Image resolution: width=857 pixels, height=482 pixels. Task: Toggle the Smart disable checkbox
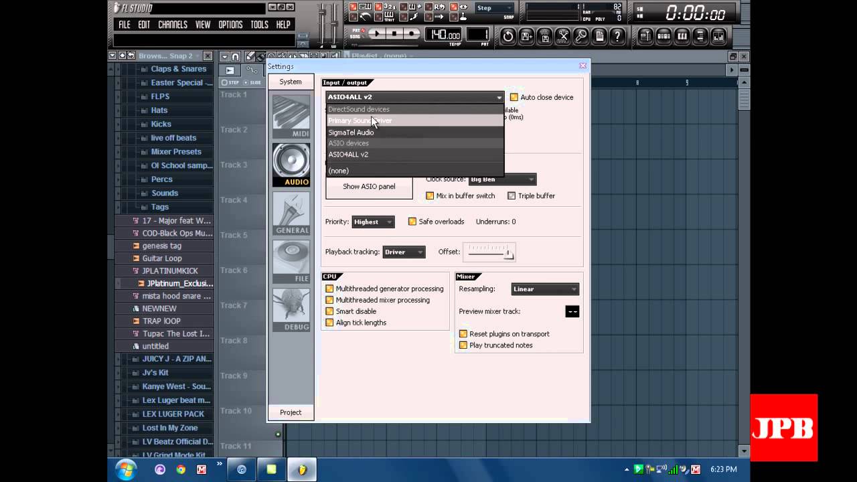tap(329, 311)
